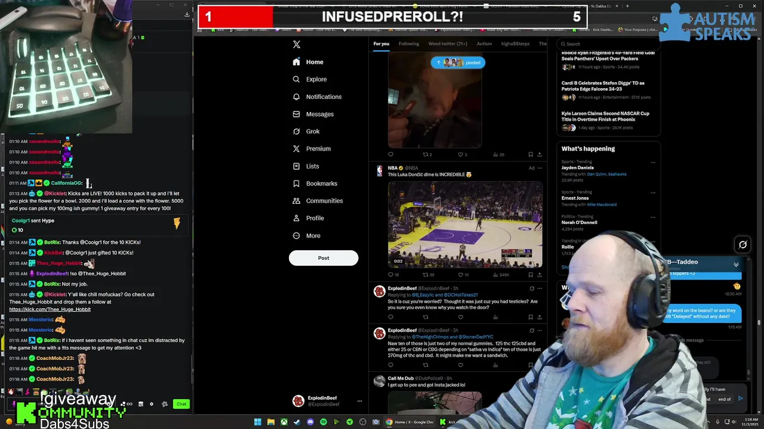Switch to the Autism tab

coord(484,43)
